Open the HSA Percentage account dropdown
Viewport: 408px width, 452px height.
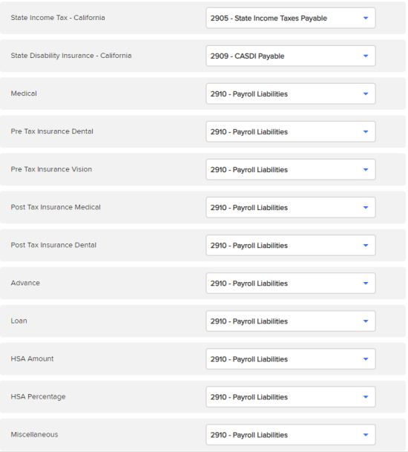[x=291, y=396]
